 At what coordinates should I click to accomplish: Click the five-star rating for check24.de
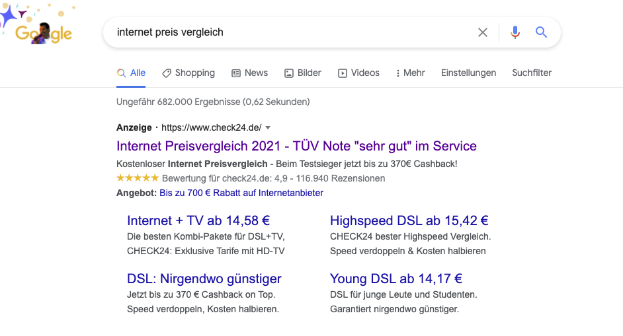pyautogui.click(x=138, y=178)
